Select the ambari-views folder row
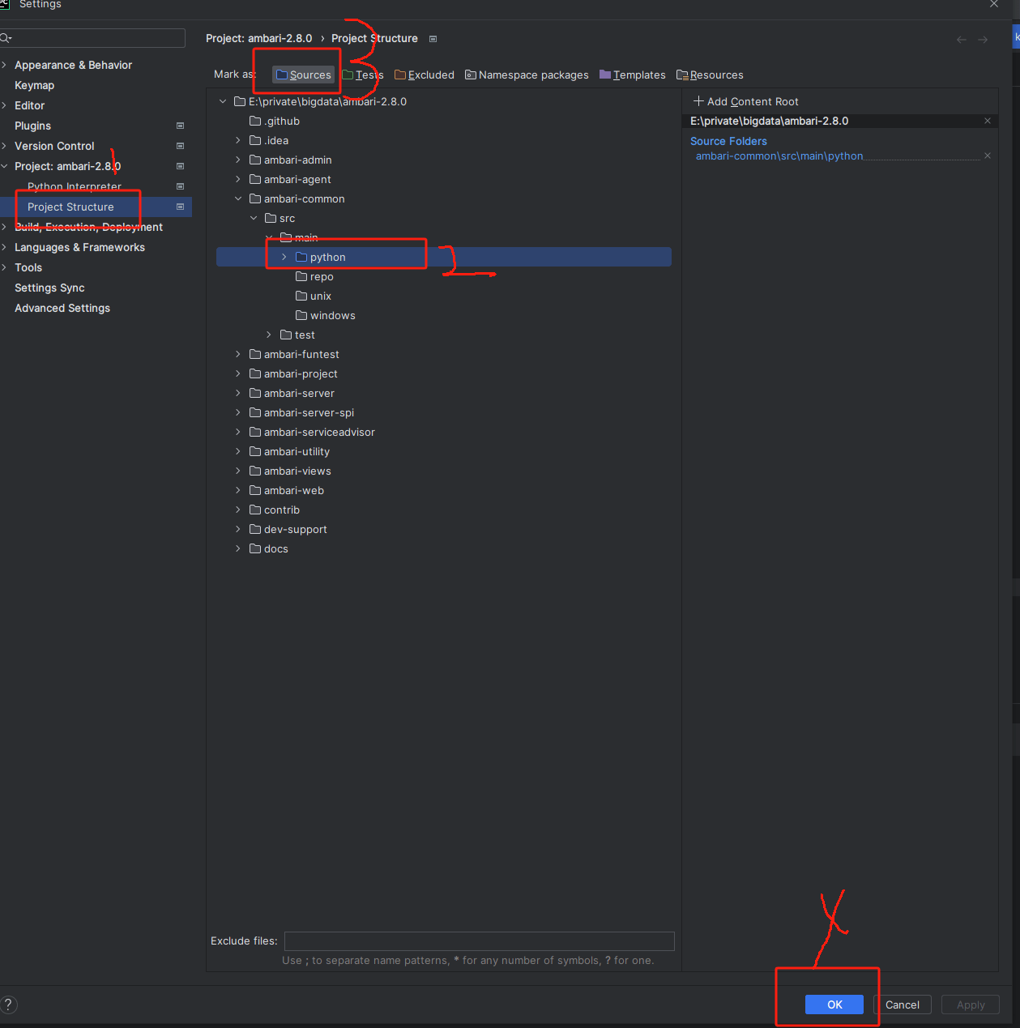Screen dimensions: 1020x1028 444,471
